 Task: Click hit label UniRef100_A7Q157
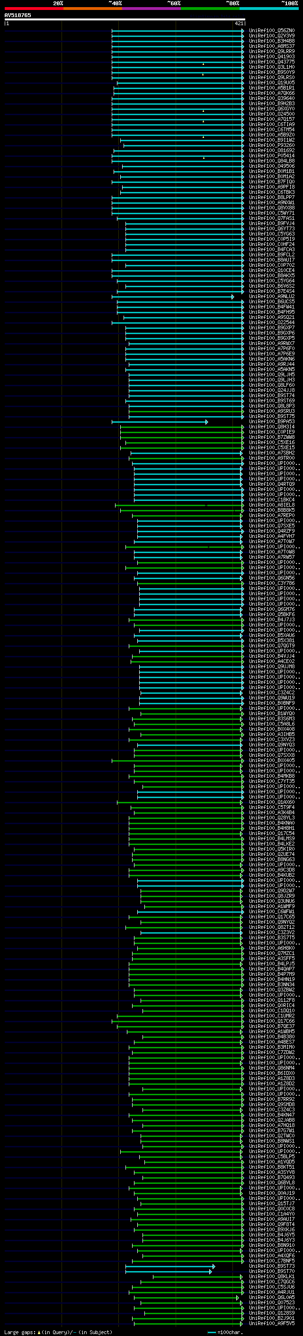[x=272, y=119]
